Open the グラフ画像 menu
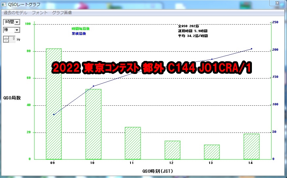This screenshot has height=178, width=287. 62,13
